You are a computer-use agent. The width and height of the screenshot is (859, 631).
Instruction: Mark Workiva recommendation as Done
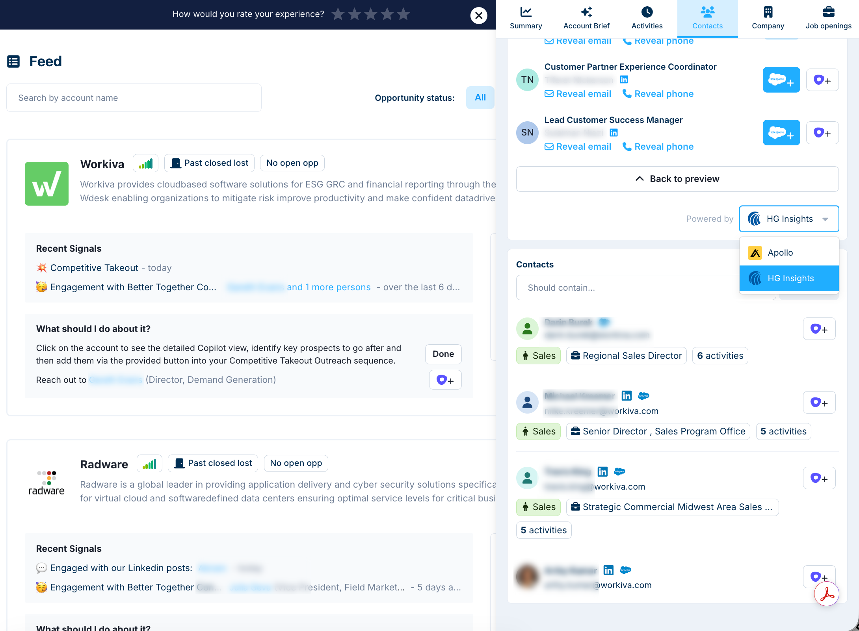(443, 354)
